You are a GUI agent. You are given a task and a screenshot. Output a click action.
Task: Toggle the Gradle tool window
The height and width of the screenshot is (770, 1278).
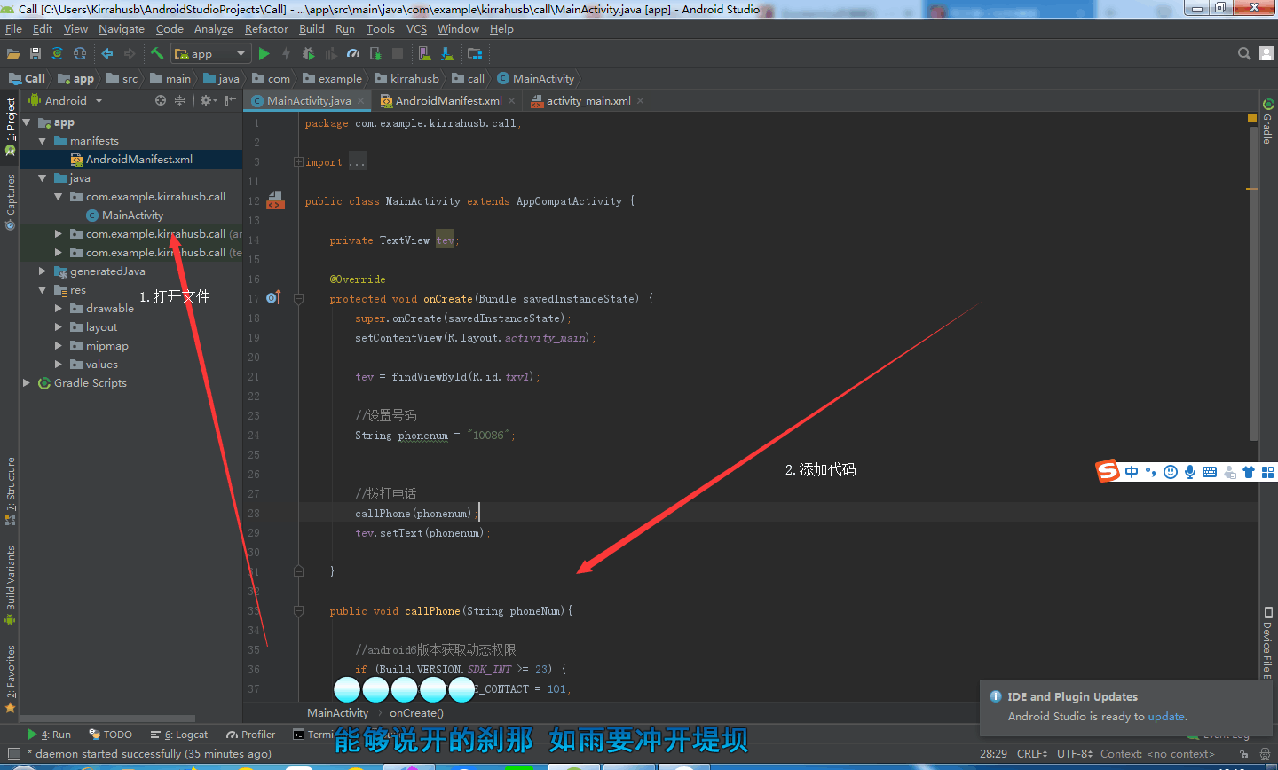click(1267, 122)
